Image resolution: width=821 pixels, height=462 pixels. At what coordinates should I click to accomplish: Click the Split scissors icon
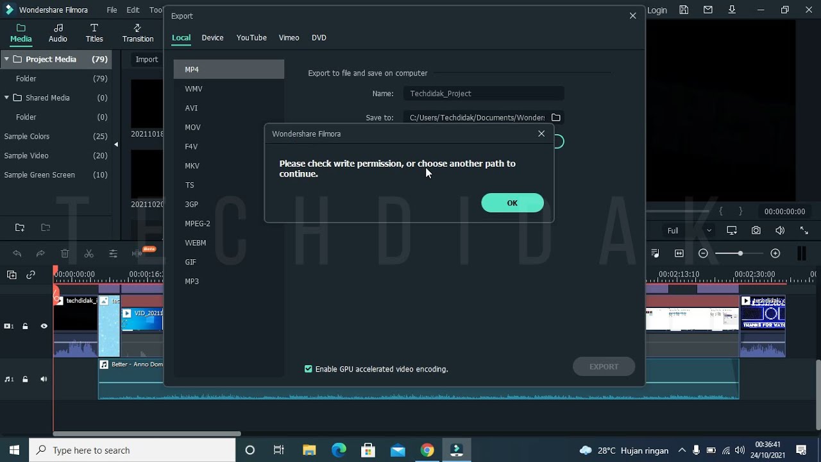(x=89, y=253)
